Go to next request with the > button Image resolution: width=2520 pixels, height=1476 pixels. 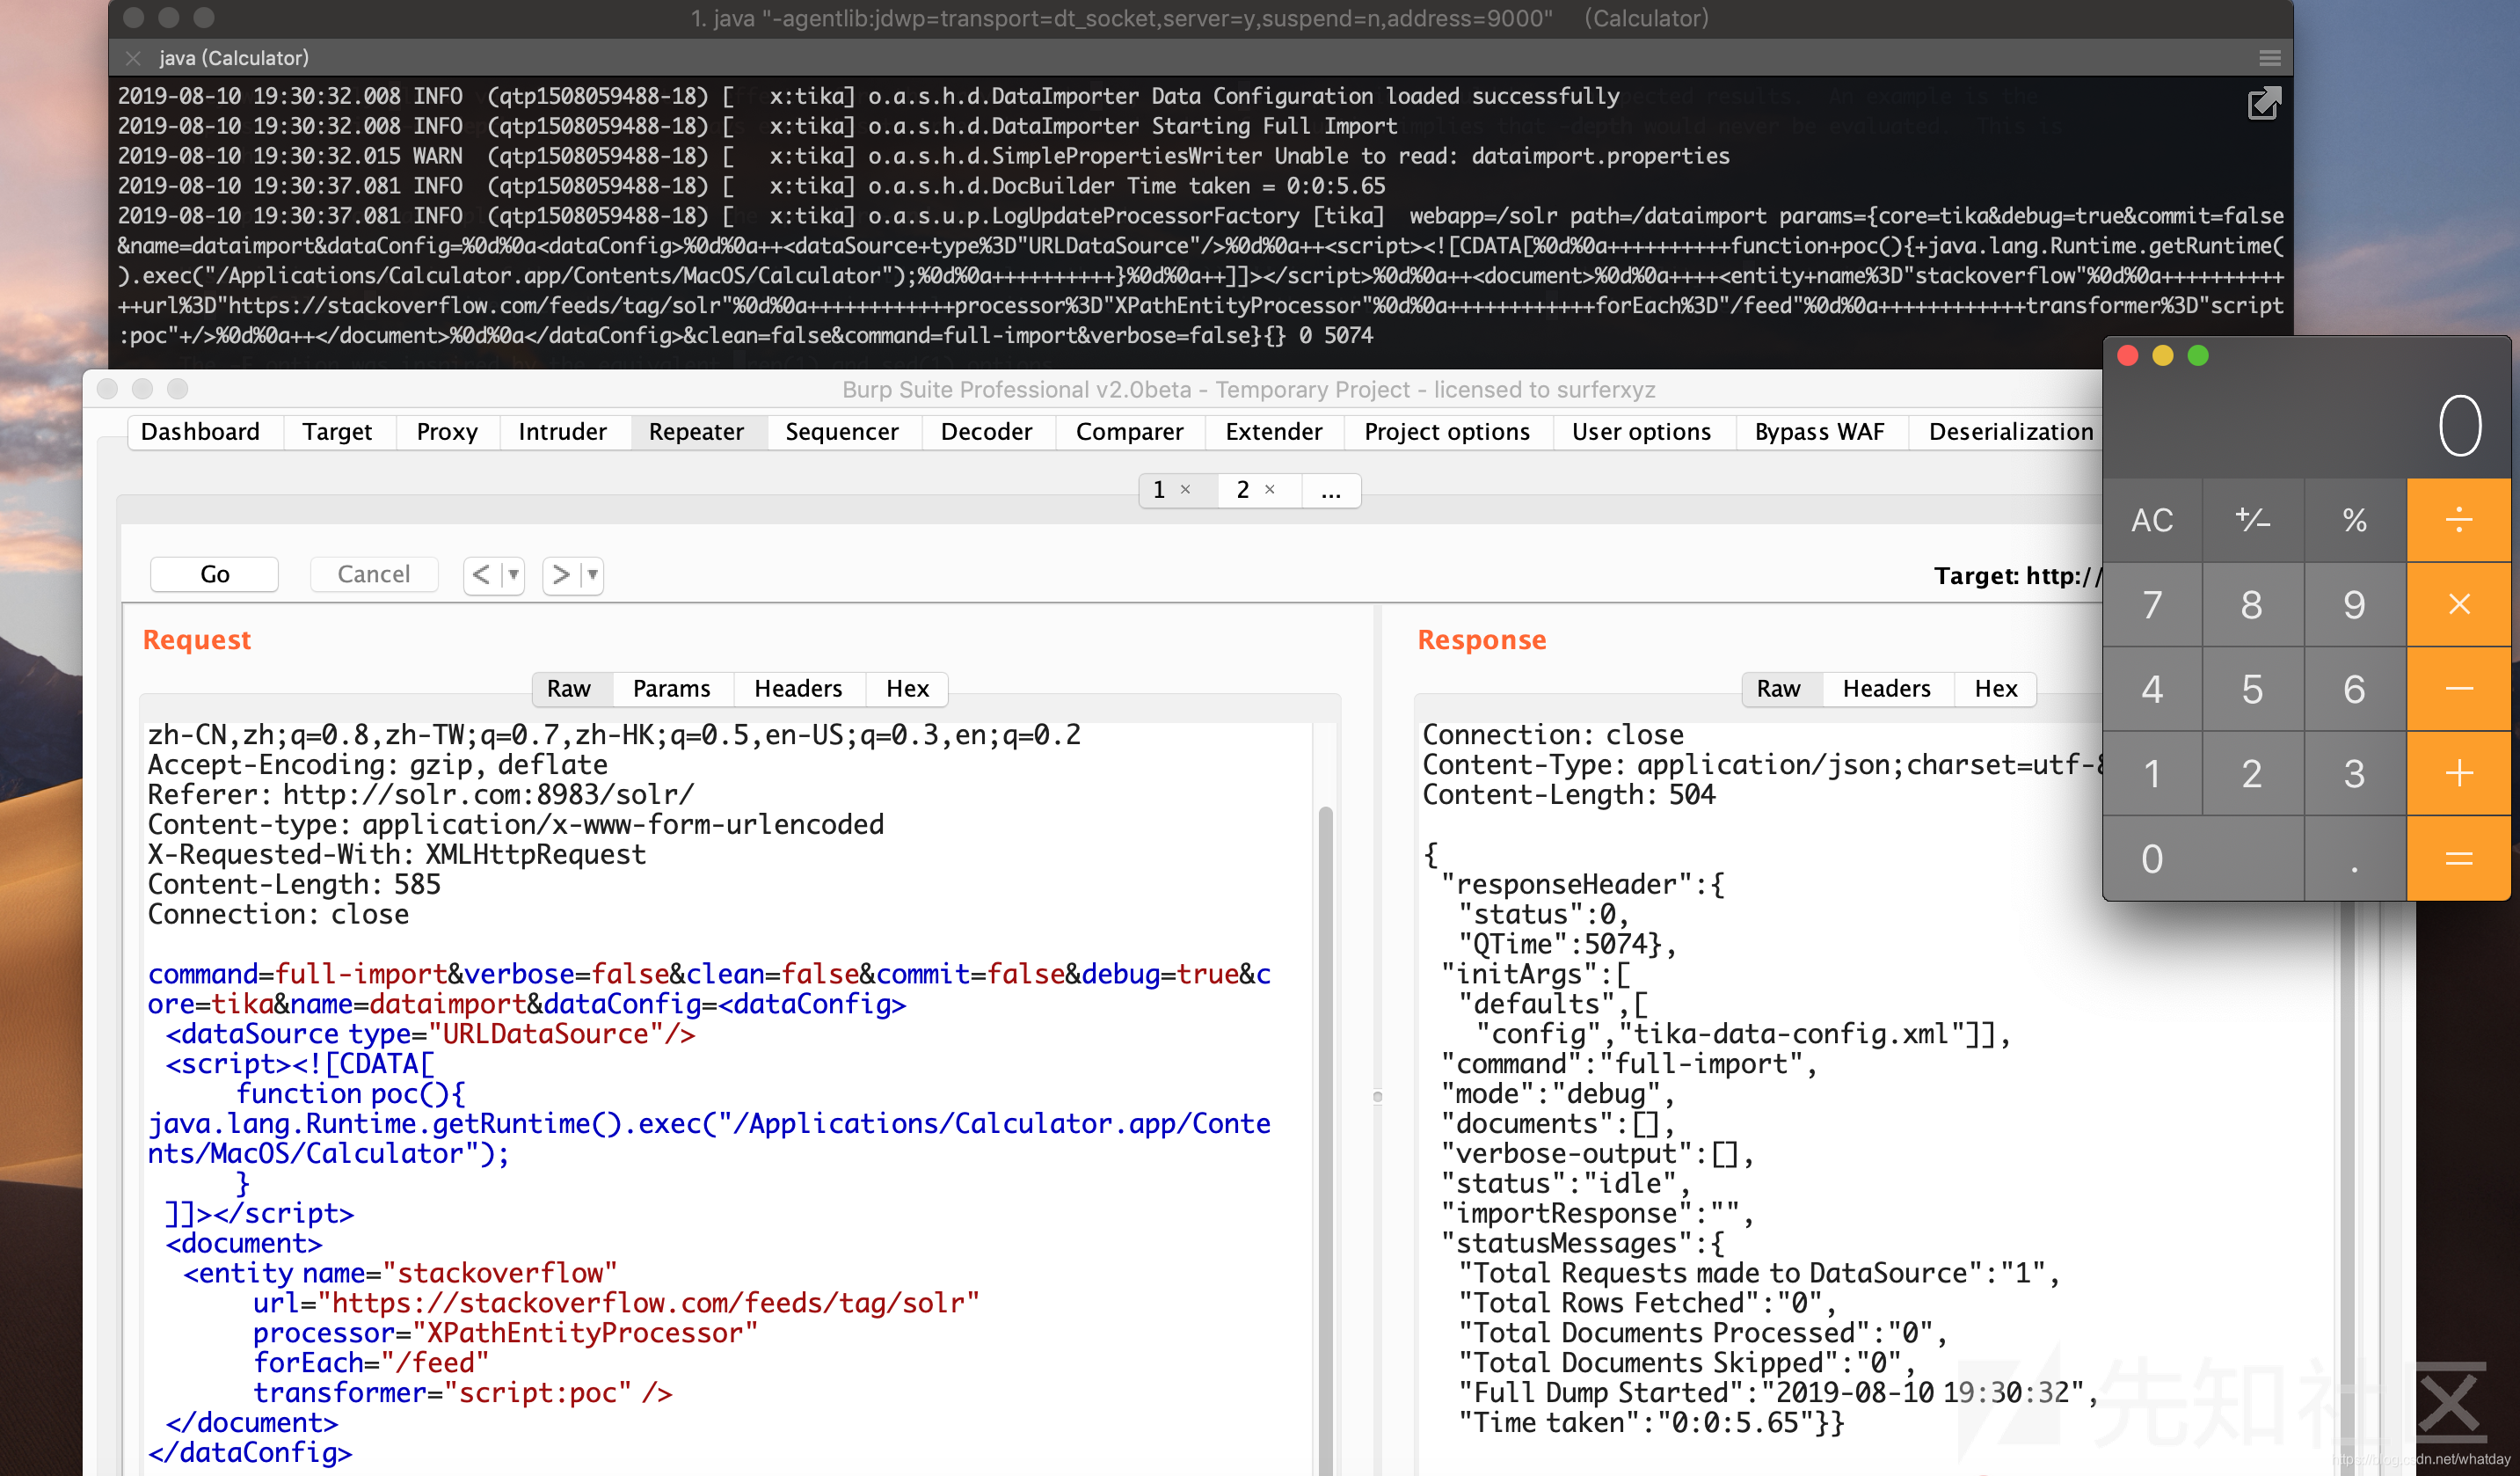point(561,574)
